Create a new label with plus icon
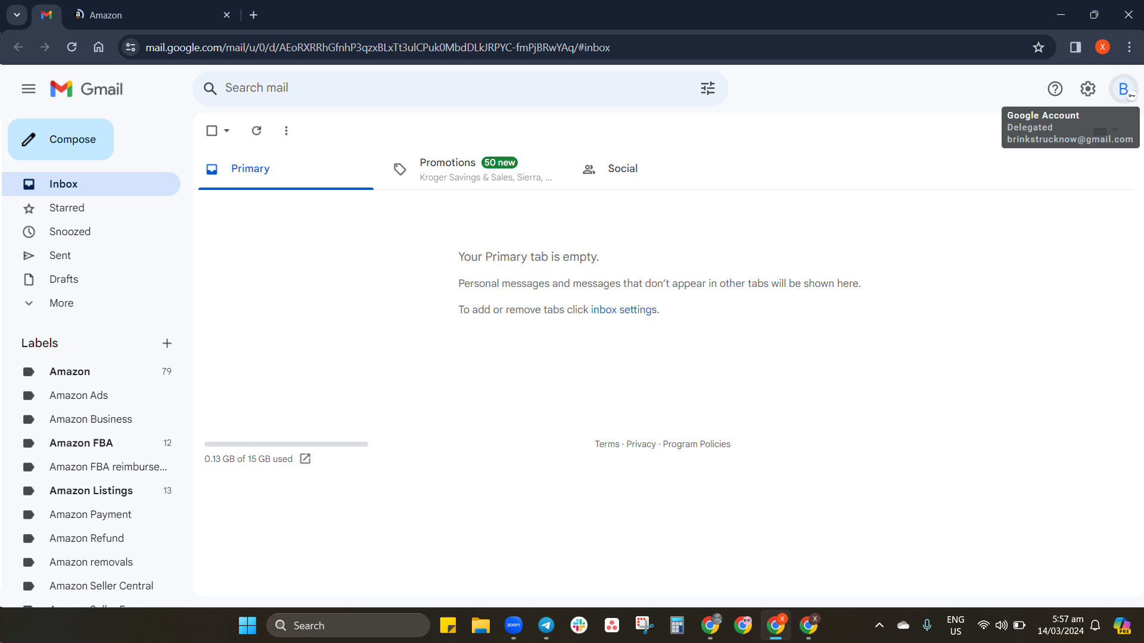The width and height of the screenshot is (1144, 643). coord(167,343)
